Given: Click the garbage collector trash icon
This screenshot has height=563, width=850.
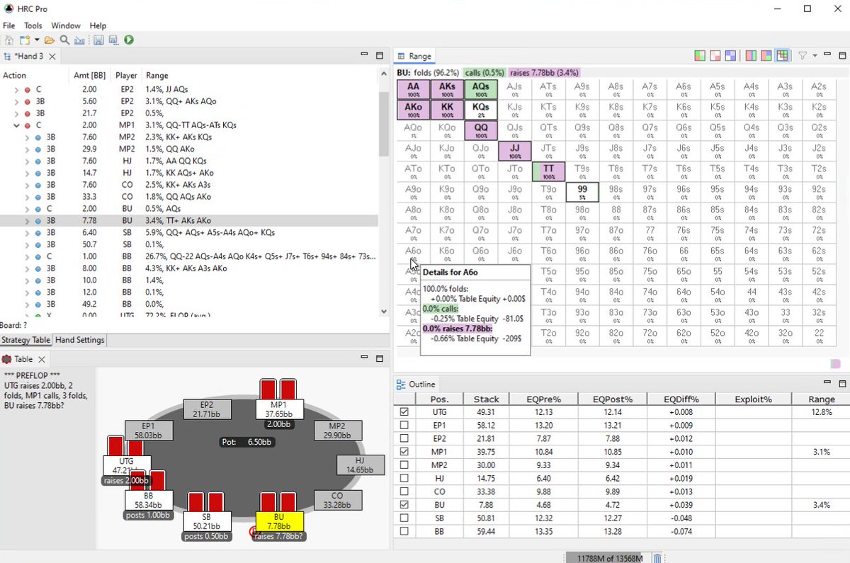Looking at the screenshot, I should pyautogui.click(x=657, y=558).
